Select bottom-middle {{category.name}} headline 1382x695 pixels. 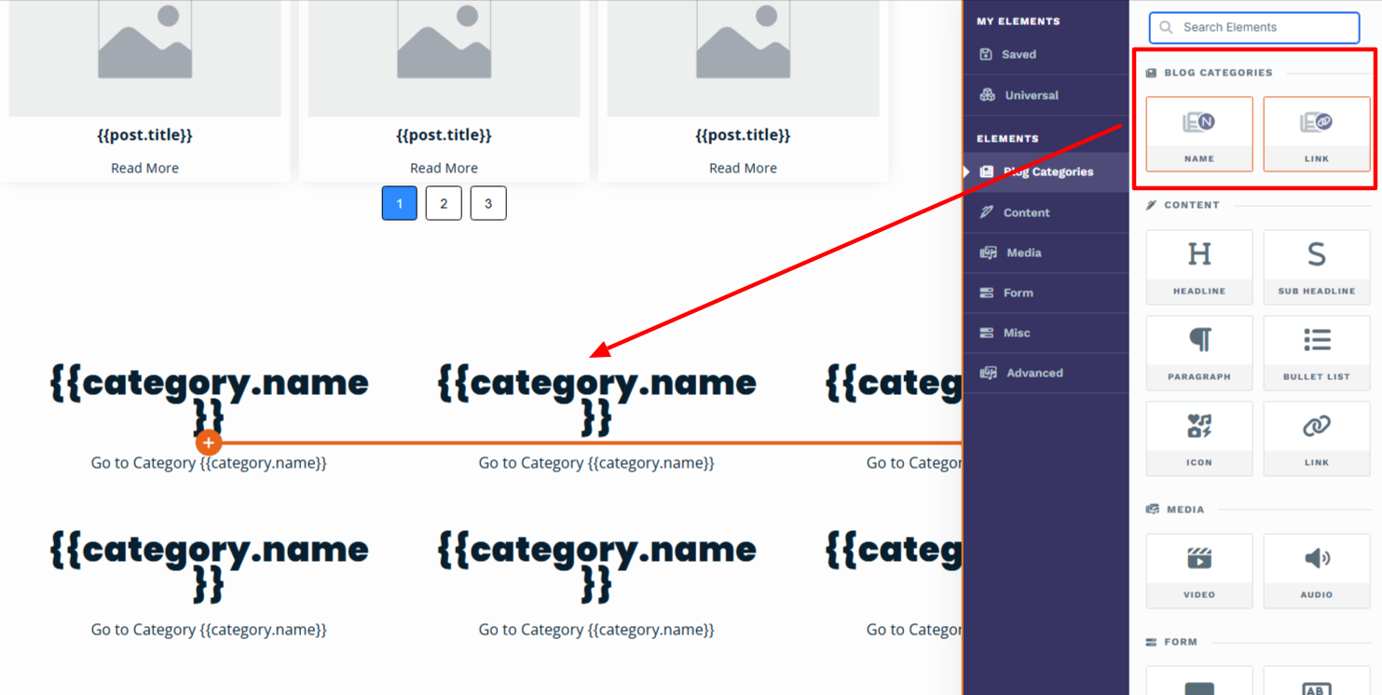(x=596, y=566)
